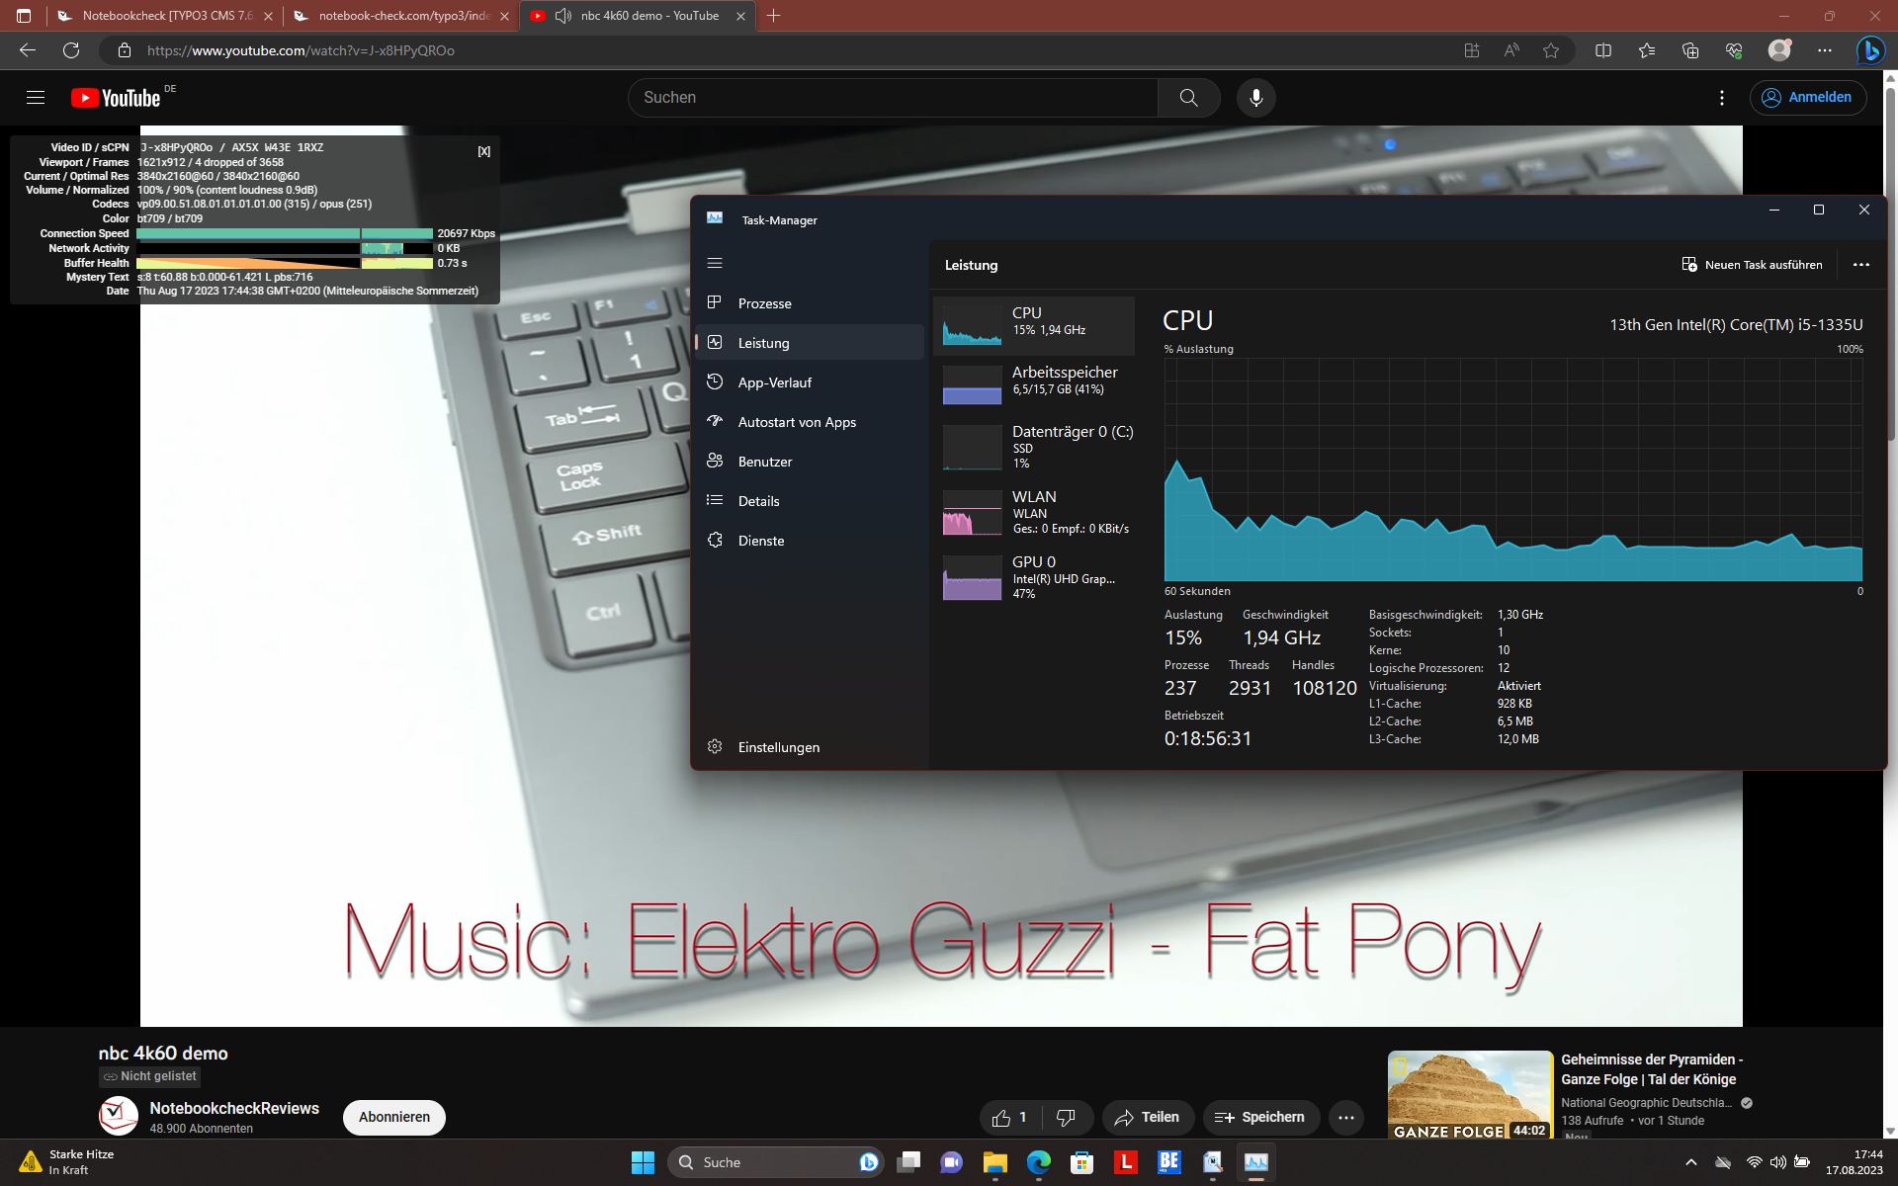Open the Autostart von Apps section
The height and width of the screenshot is (1186, 1898).
pyautogui.click(x=797, y=422)
